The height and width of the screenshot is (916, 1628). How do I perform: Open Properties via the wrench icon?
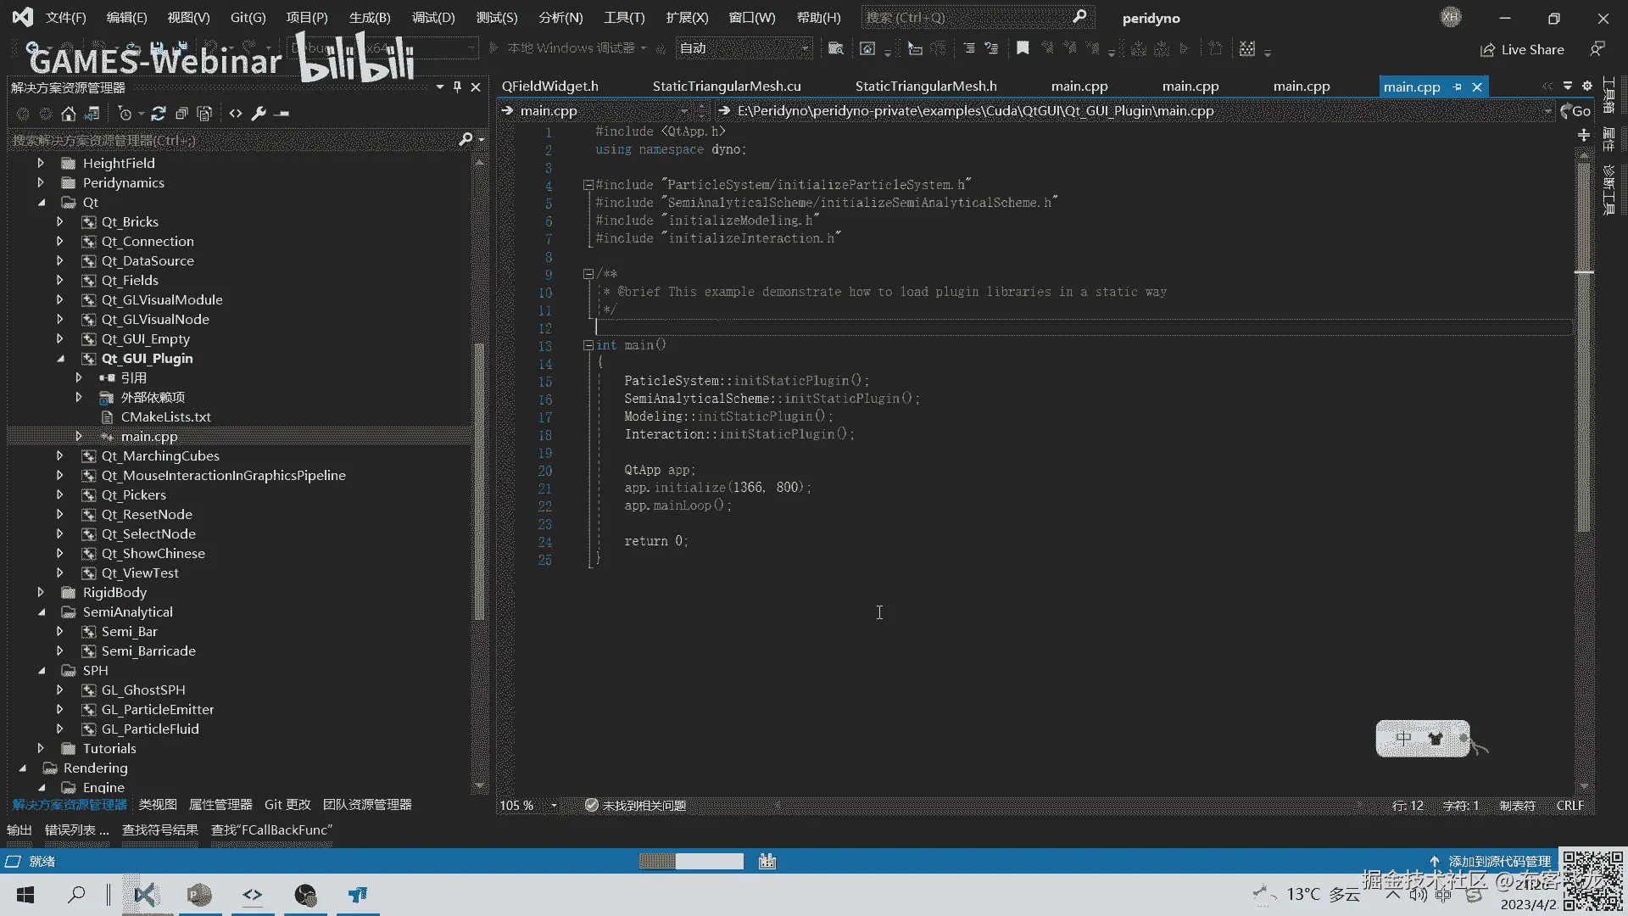point(259,114)
